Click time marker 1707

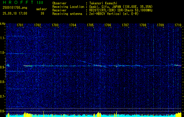(x=125, y=25)
